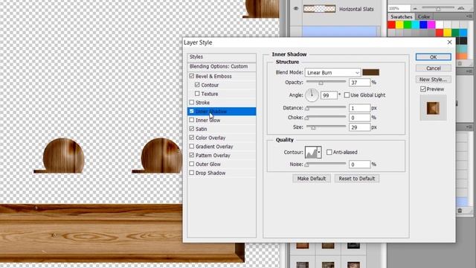Click the Contour curve thumbnail
Viewport: 476px width, 268px height.
pos(311,152)
